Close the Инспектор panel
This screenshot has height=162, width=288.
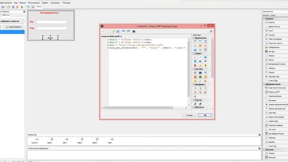coord(259,135)
